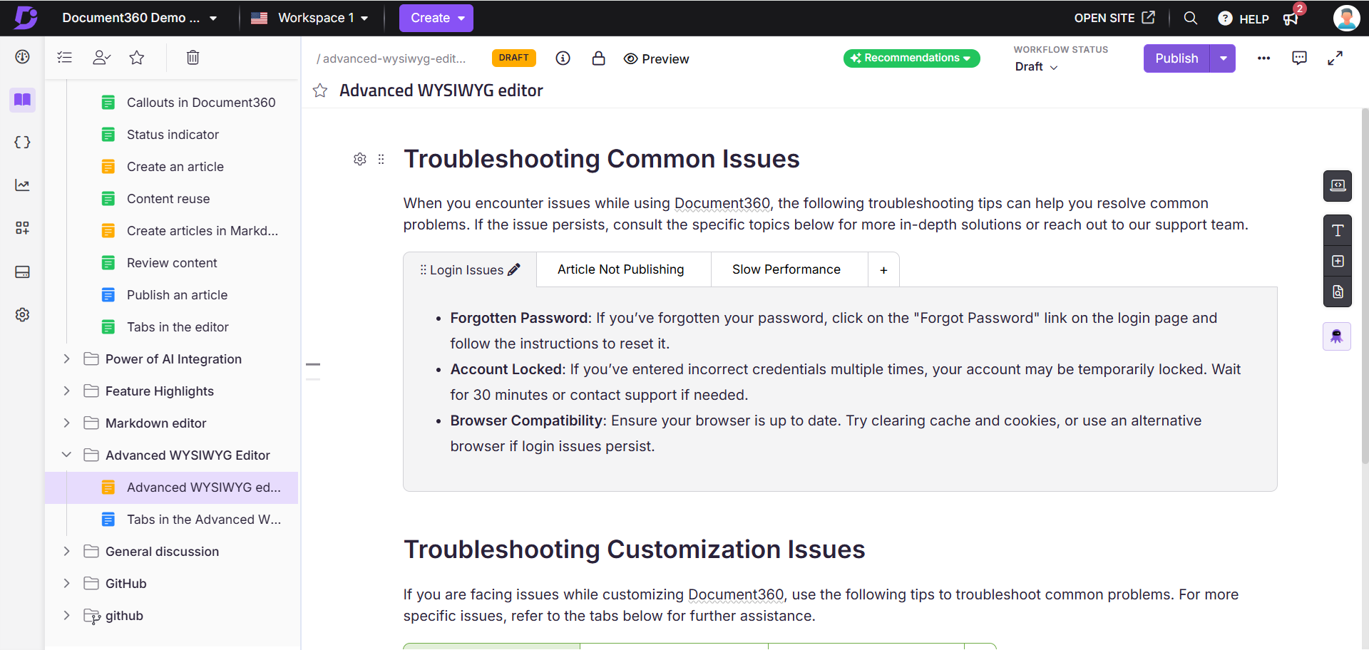Open the Workspace 1 dropdown

coord(310,18)
